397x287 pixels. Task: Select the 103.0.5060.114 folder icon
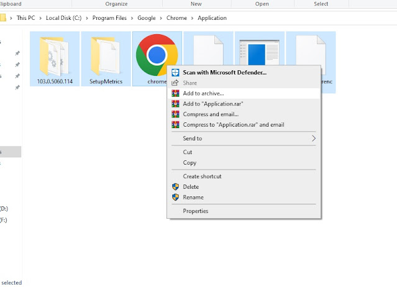54,56
